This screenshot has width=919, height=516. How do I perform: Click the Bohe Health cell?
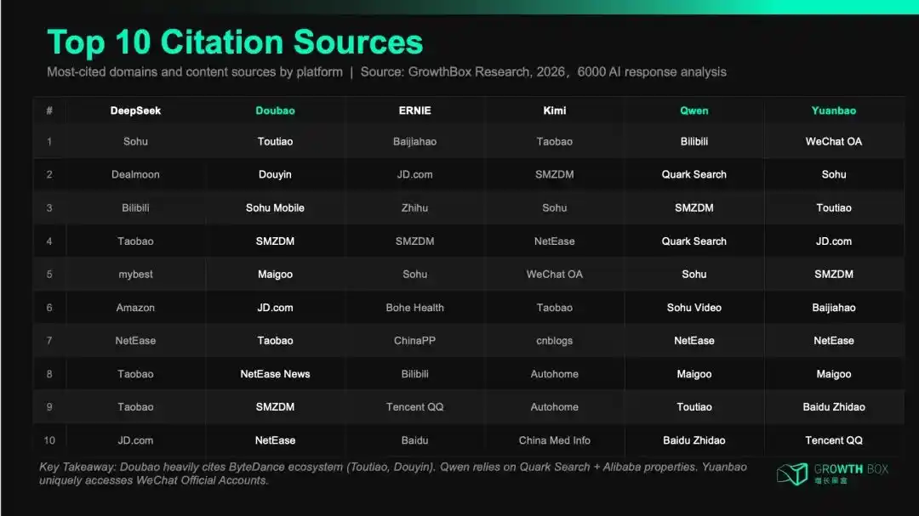coord(415,308)
